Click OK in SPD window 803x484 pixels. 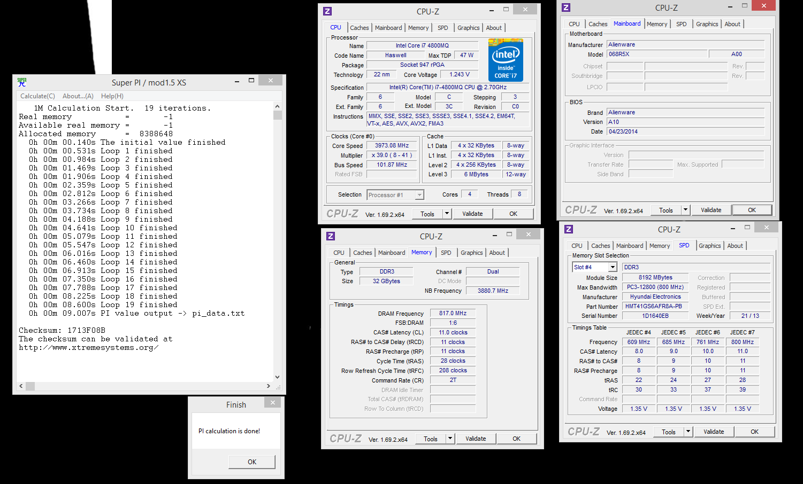[x=754, y=432]
